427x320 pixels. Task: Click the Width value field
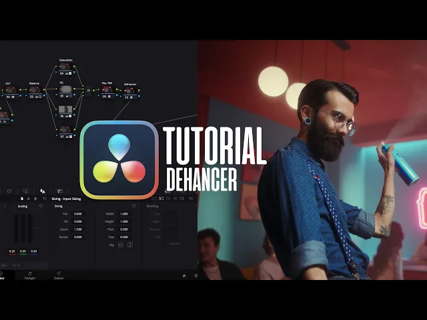(x=124, y=214)
